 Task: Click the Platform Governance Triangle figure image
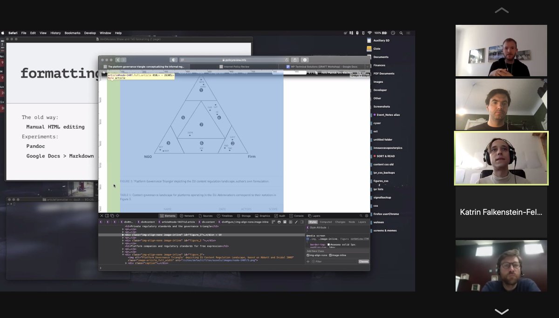pyautogui.click(x=202, y=118)
